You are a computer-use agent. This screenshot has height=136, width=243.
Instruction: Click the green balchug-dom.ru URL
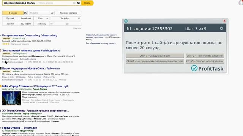20,53
